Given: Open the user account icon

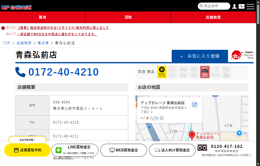Looking at the screenshot, I should [x=234, y=6].
